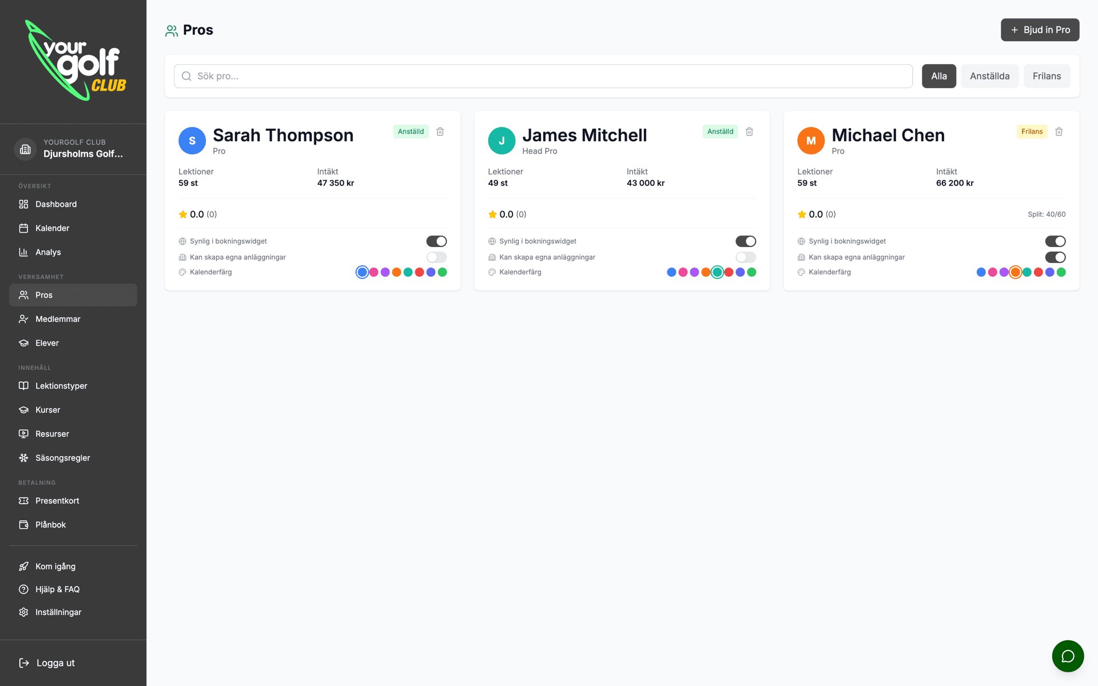This screenshot has height=686, width=1098.
Task: Remove Michael Chen via trash icon
Action: tap(1059, 131)
